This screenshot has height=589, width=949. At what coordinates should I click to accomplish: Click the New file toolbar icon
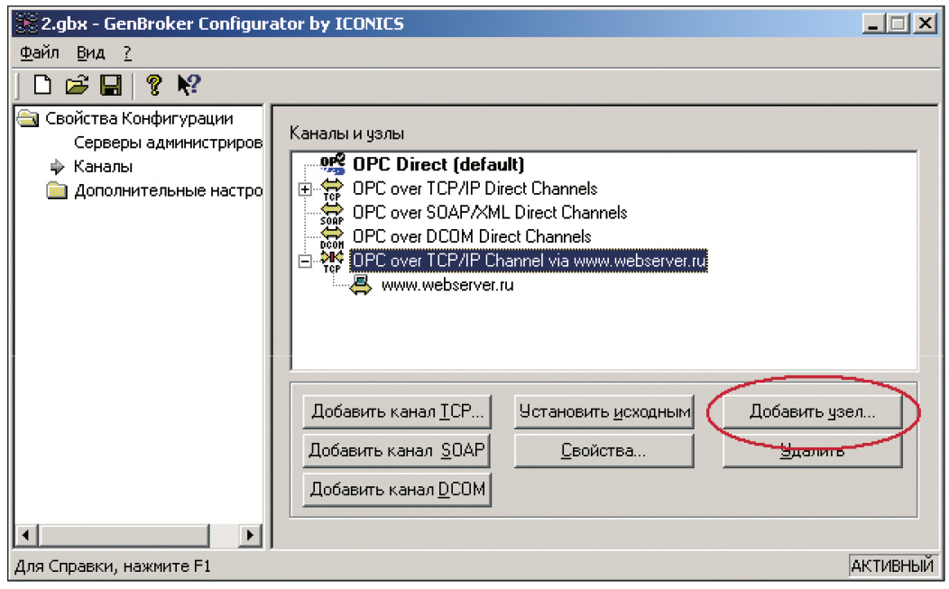click(x=42, y=85)
